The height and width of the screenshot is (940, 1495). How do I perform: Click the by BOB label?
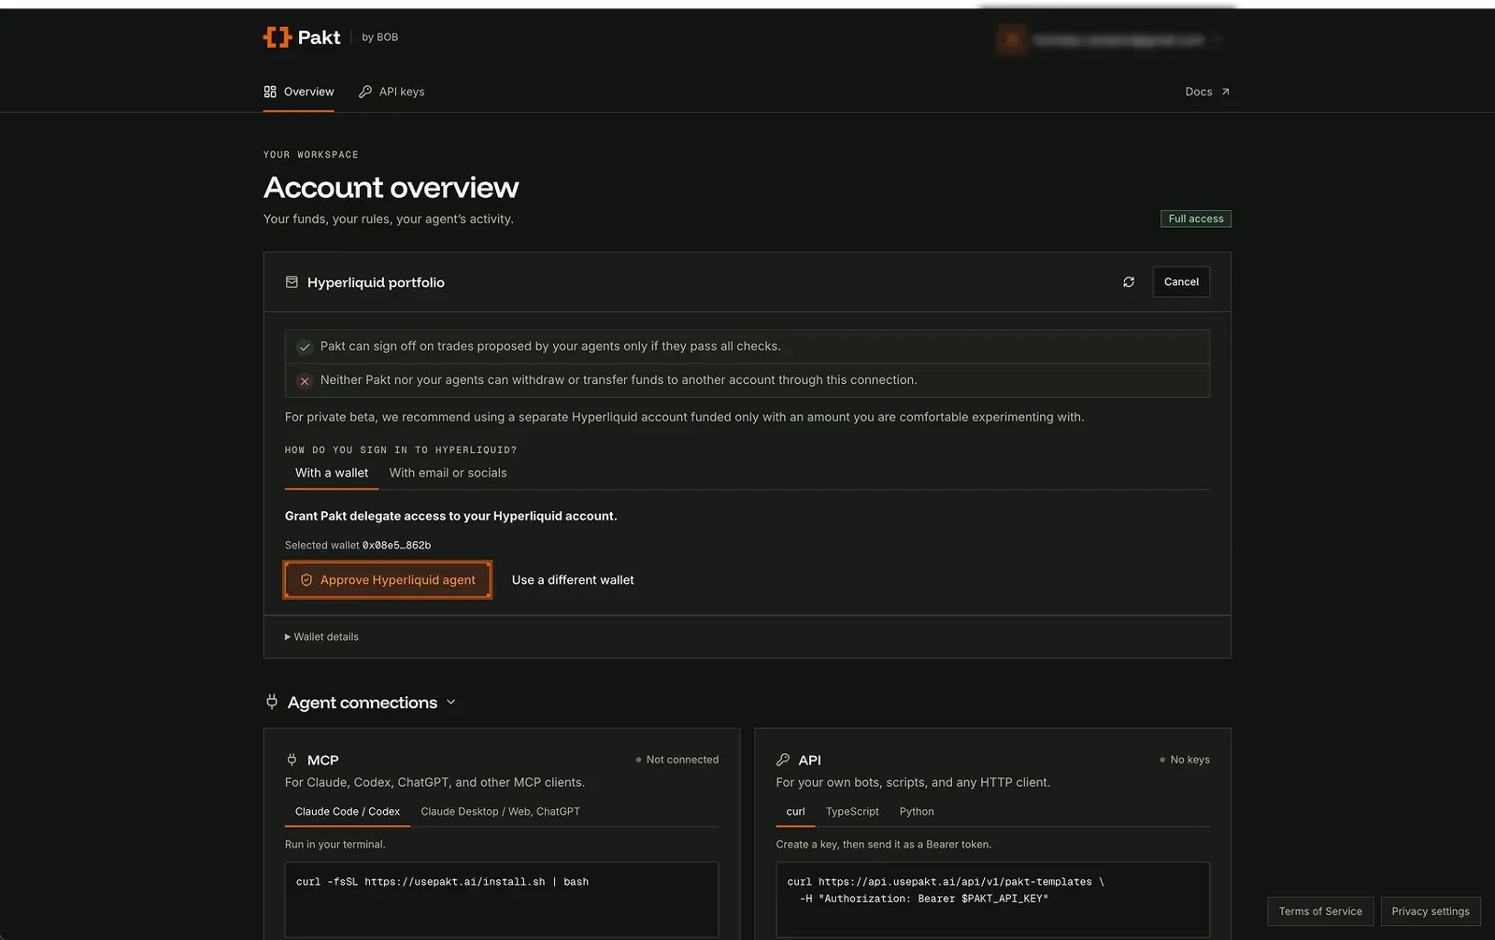[380, 37]
